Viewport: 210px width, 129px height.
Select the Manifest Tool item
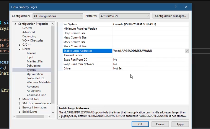[x=31, y=99]
